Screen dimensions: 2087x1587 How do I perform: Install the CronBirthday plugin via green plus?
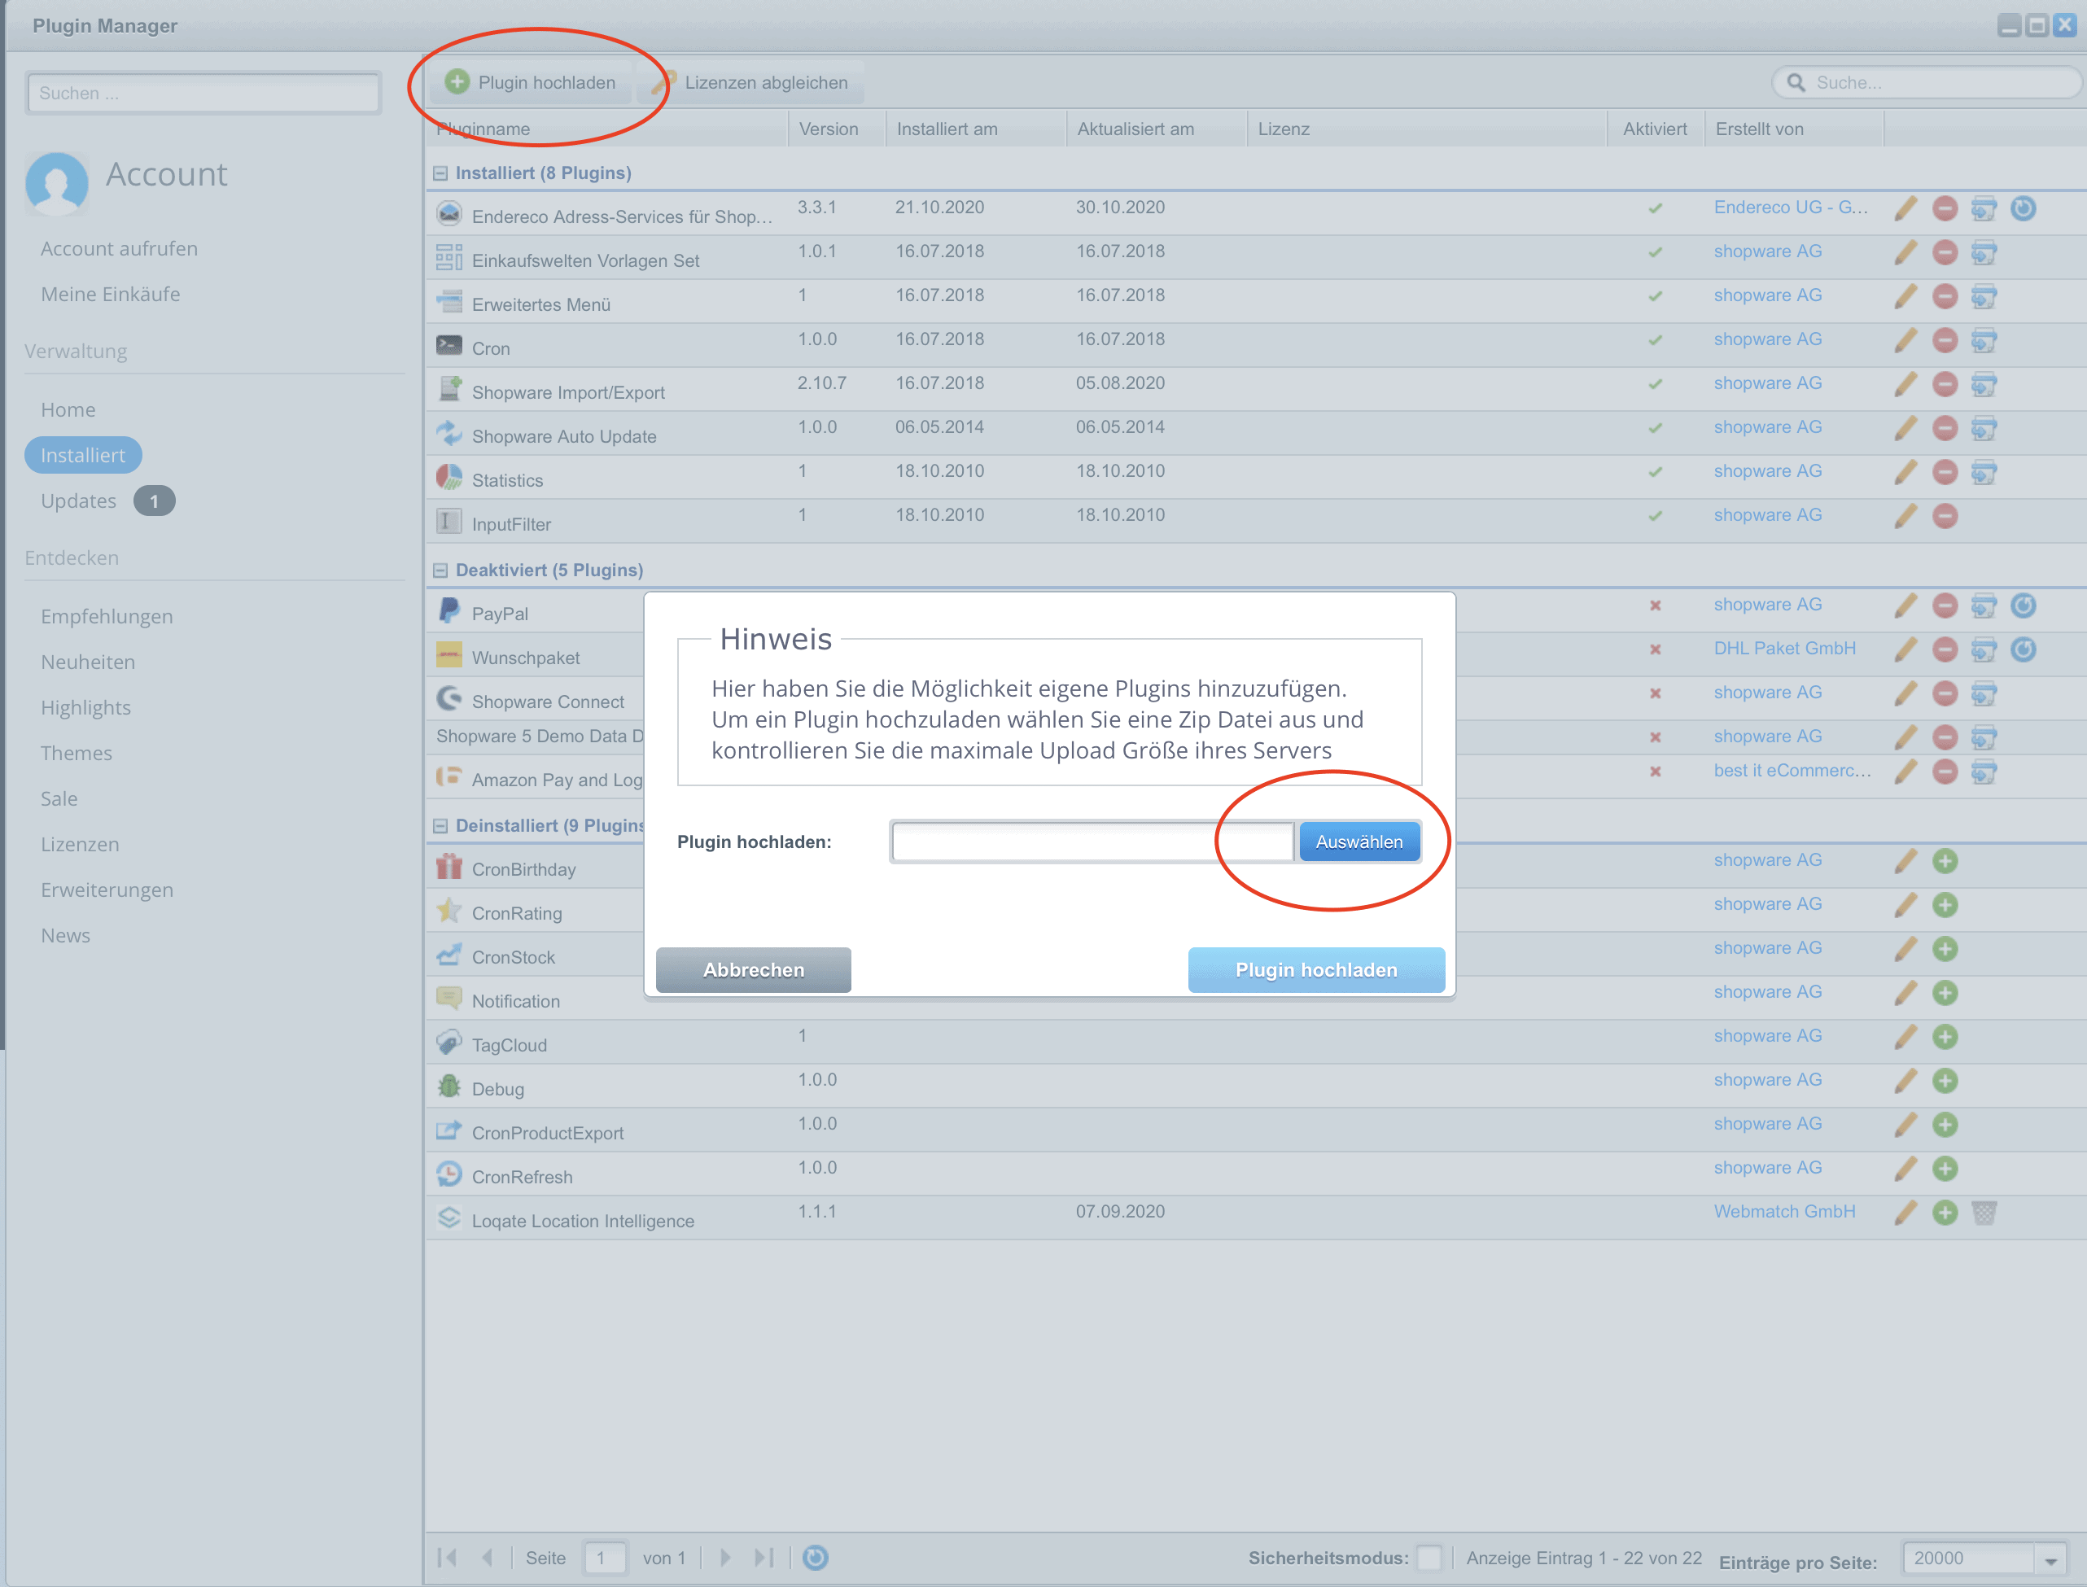[1945, 860]
